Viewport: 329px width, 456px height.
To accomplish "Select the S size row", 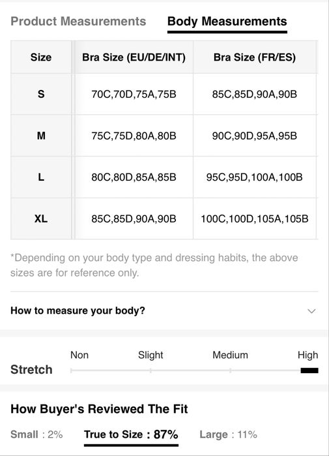I will coord(164,94).
